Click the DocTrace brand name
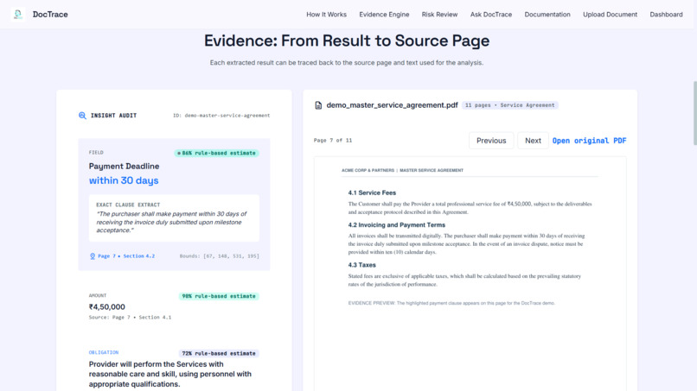Viewport: 697px width, 391px height. click(50, 14)
